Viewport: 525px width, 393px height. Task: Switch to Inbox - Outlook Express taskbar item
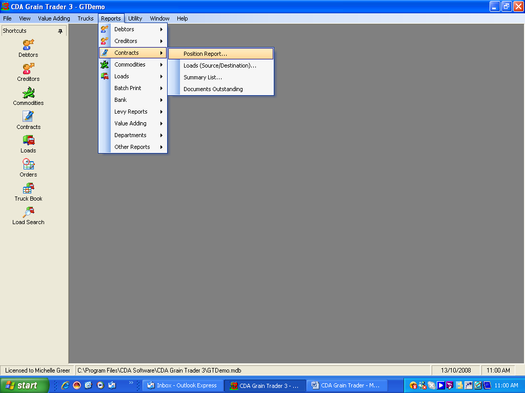click(183, 385)
